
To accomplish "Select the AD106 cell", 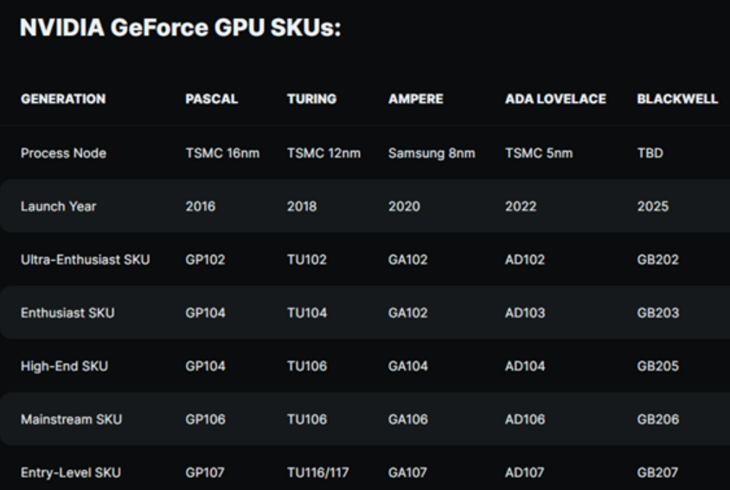I will tap(525, 419).
